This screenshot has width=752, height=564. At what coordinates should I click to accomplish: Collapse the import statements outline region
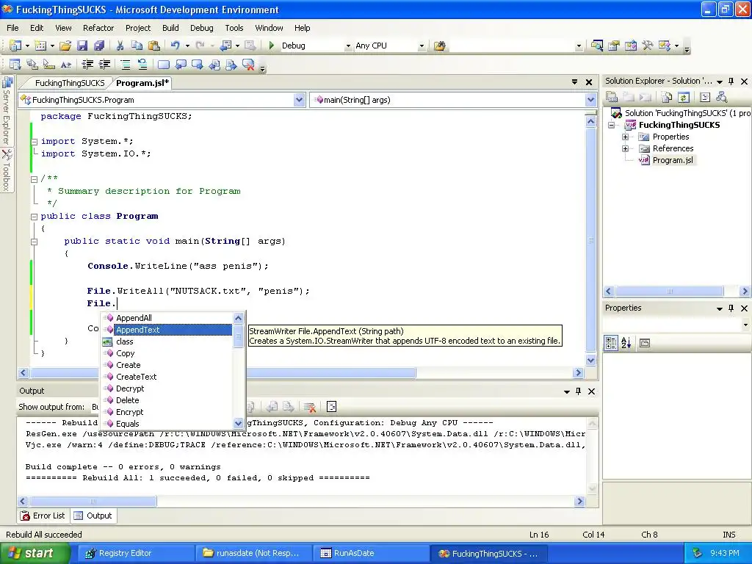tap(34, 142)
